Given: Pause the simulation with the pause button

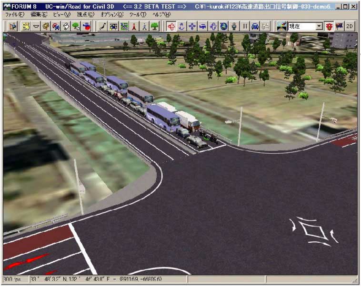Looking at the screenshot, I should click(x=245, y=27).
